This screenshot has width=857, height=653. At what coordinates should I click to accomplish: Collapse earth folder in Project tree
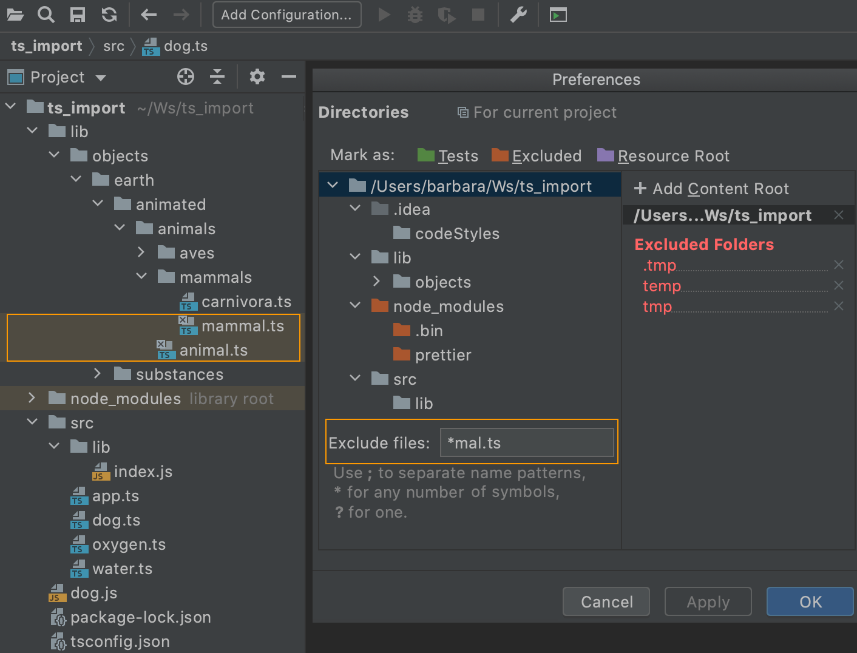[x=76, y=179]
